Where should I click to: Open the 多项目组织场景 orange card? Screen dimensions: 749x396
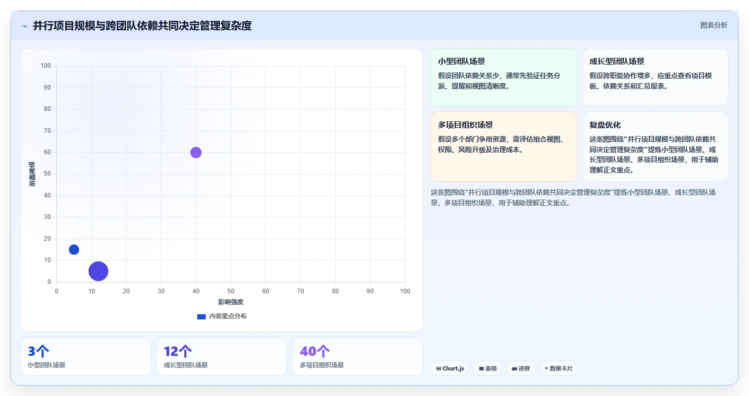[x=504, y=146]
